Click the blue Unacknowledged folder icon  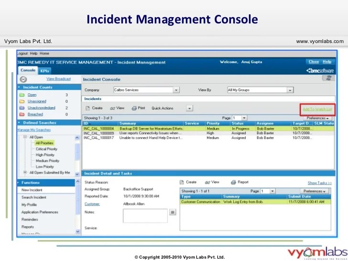pos(22,108)
